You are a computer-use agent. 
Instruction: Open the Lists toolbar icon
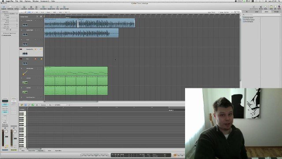[275, 7]
